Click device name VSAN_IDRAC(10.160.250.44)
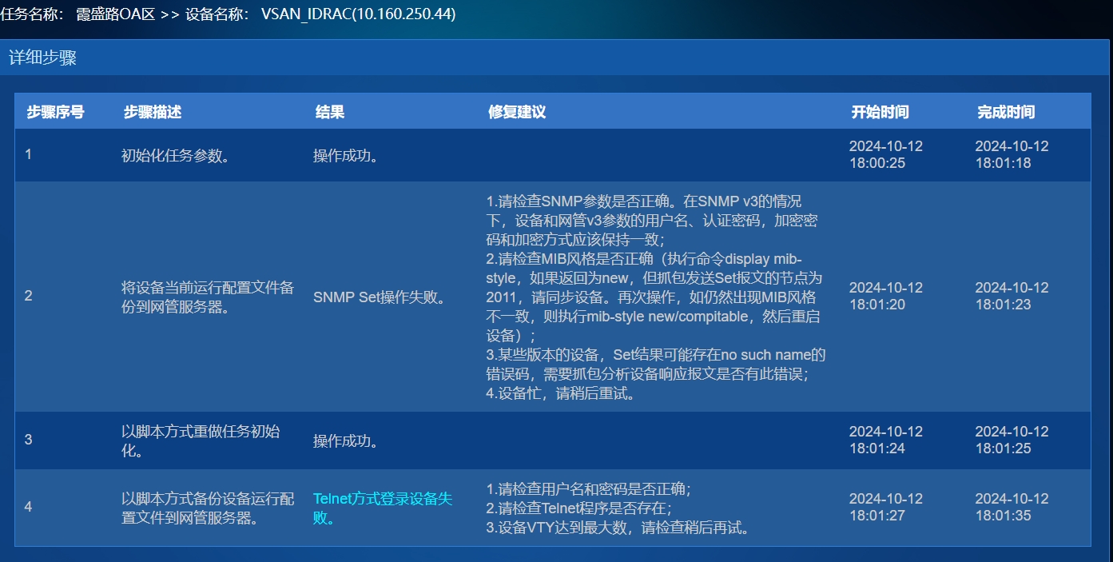 click(359, 15)
